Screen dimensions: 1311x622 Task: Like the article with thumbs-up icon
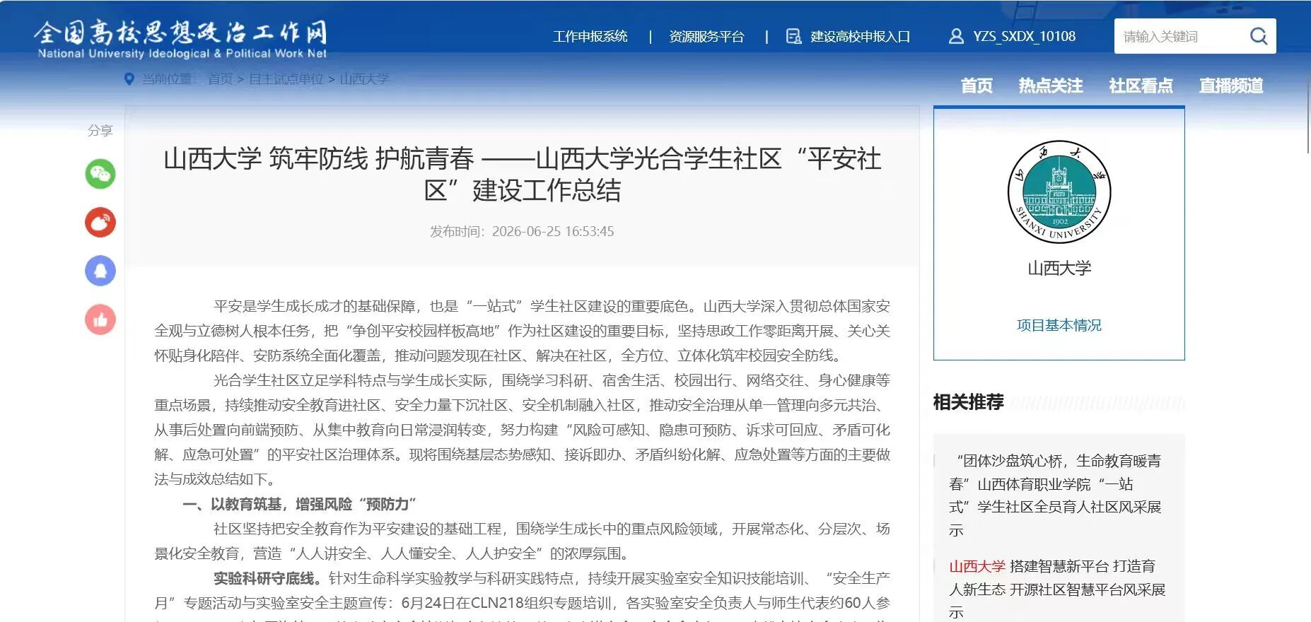click(x=100, y=319)
